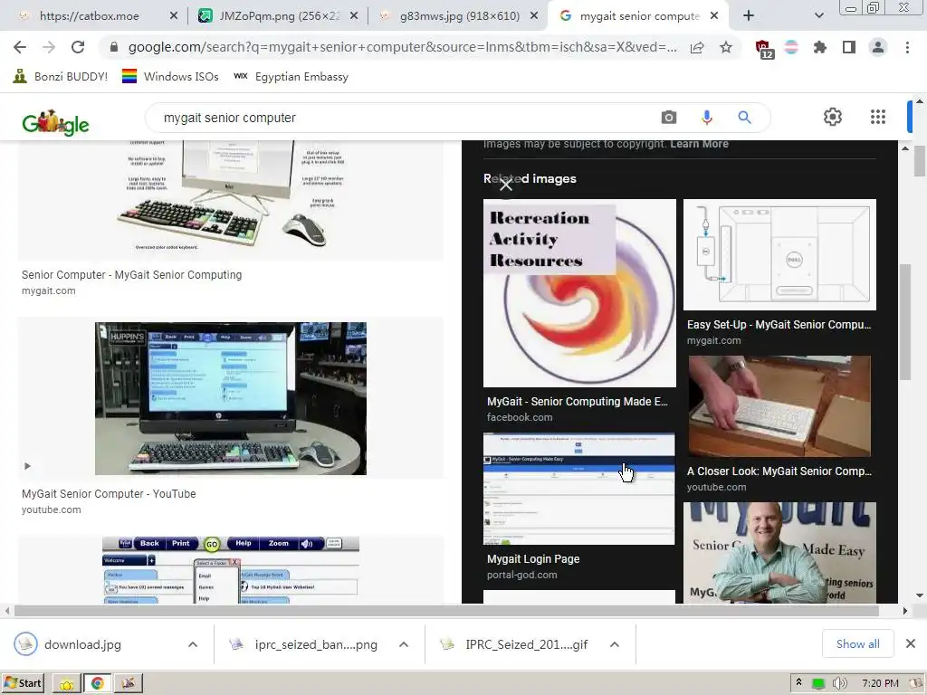Open the Chrome profile avatar

pyautogui.click(x=878, y=47)
